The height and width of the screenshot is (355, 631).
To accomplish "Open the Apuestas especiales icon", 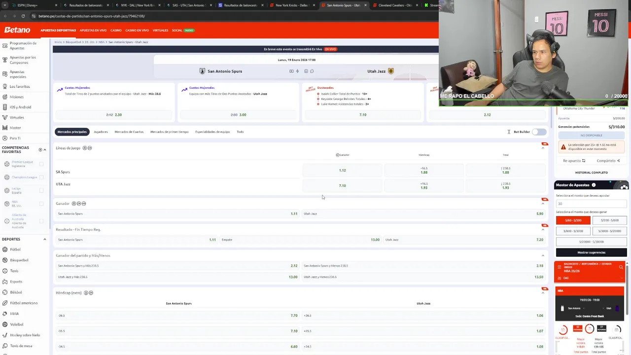I will click(4, 74).
